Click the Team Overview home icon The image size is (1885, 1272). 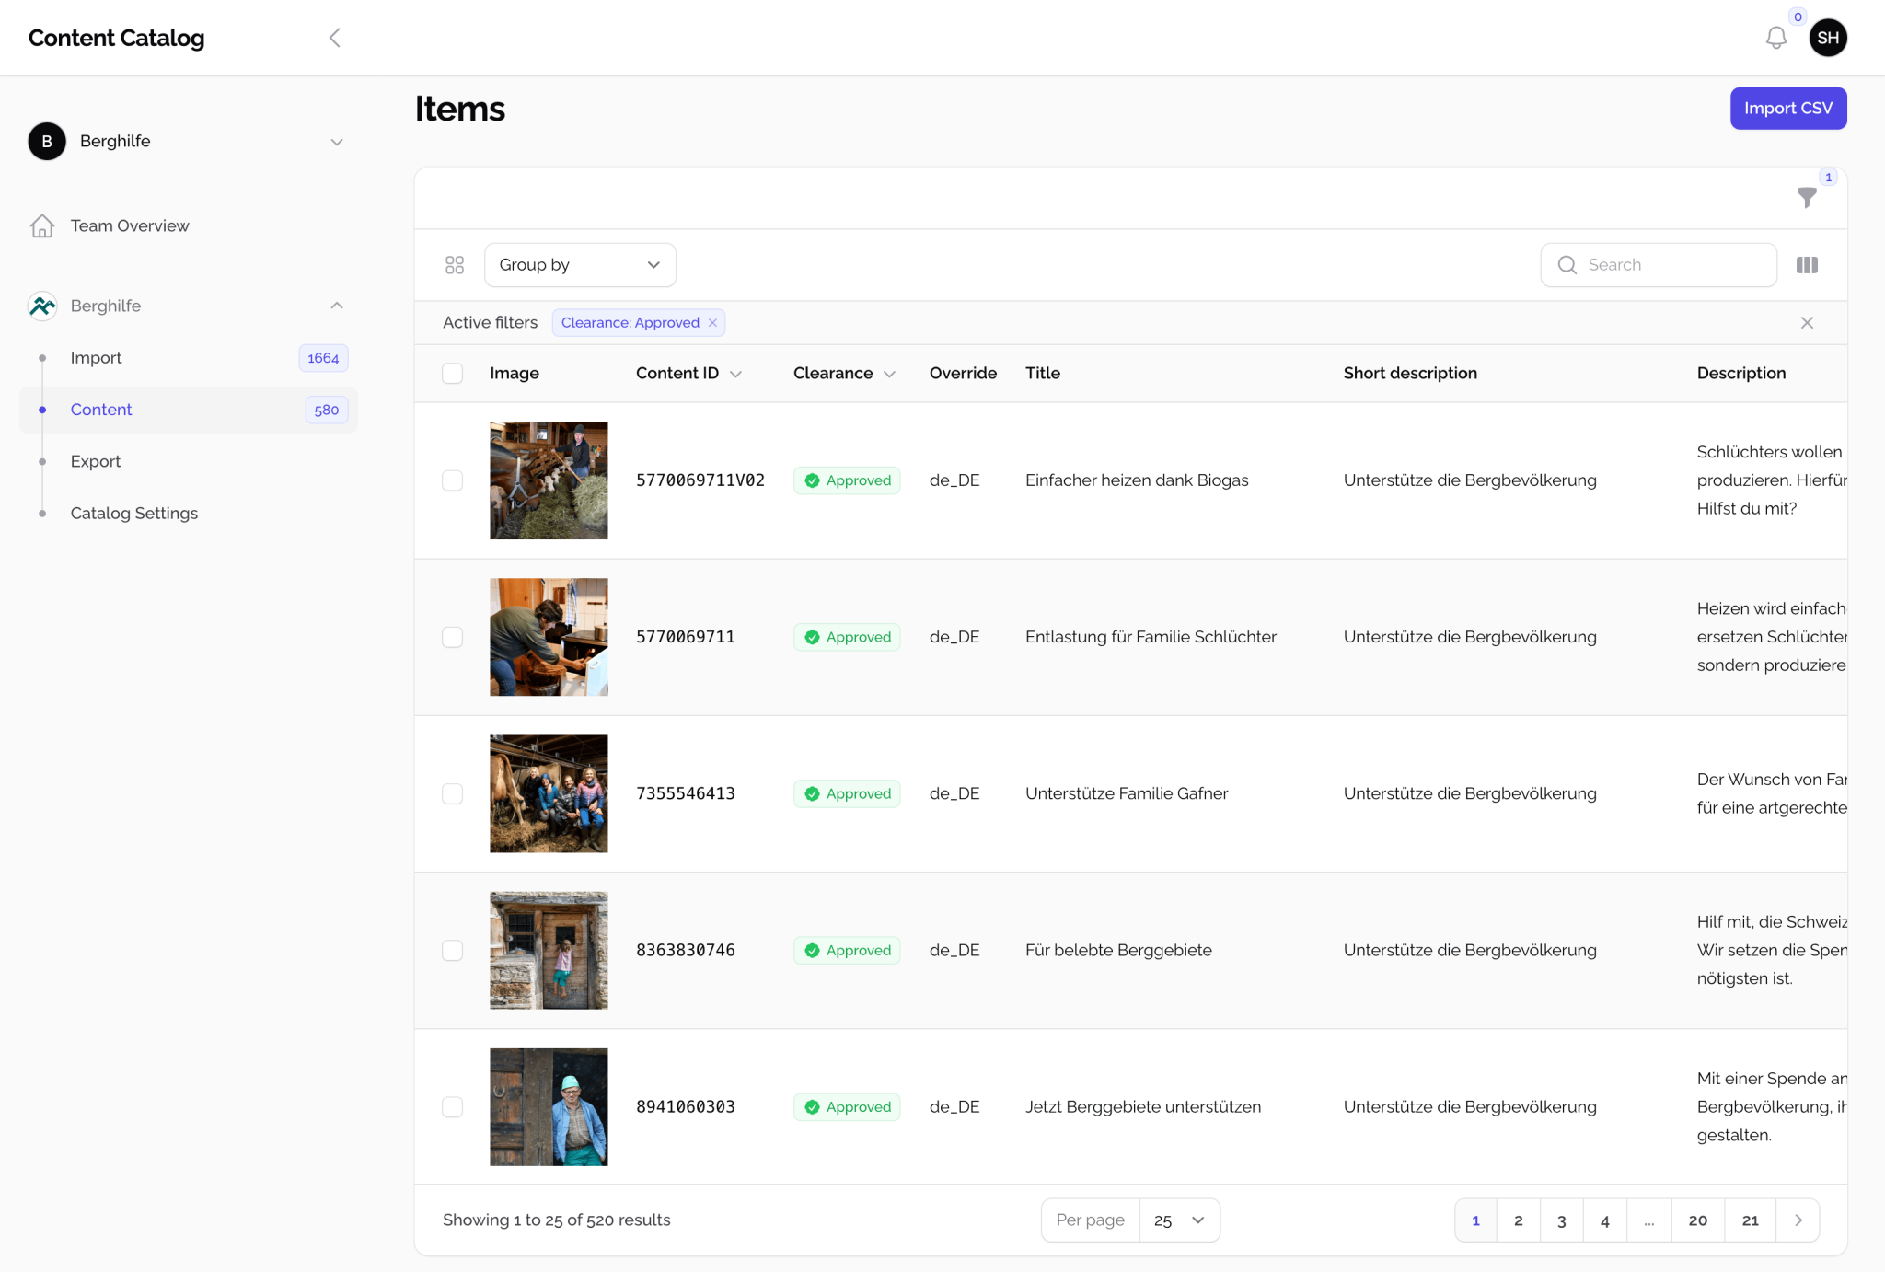click(x=42, y=225)
